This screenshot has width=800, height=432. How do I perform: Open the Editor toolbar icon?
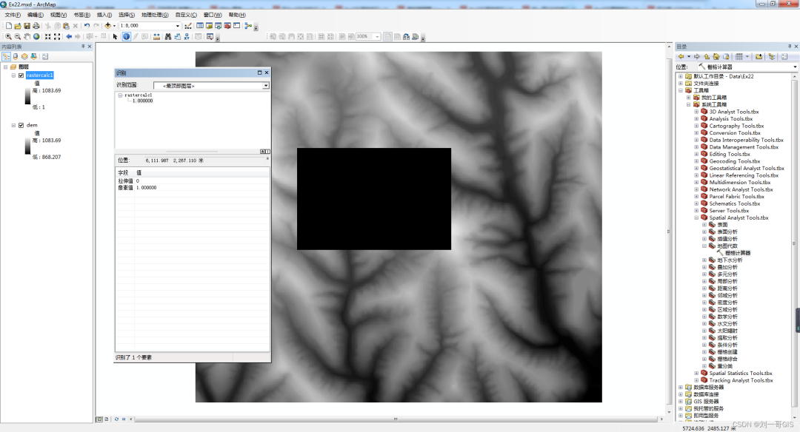(188, 25)
